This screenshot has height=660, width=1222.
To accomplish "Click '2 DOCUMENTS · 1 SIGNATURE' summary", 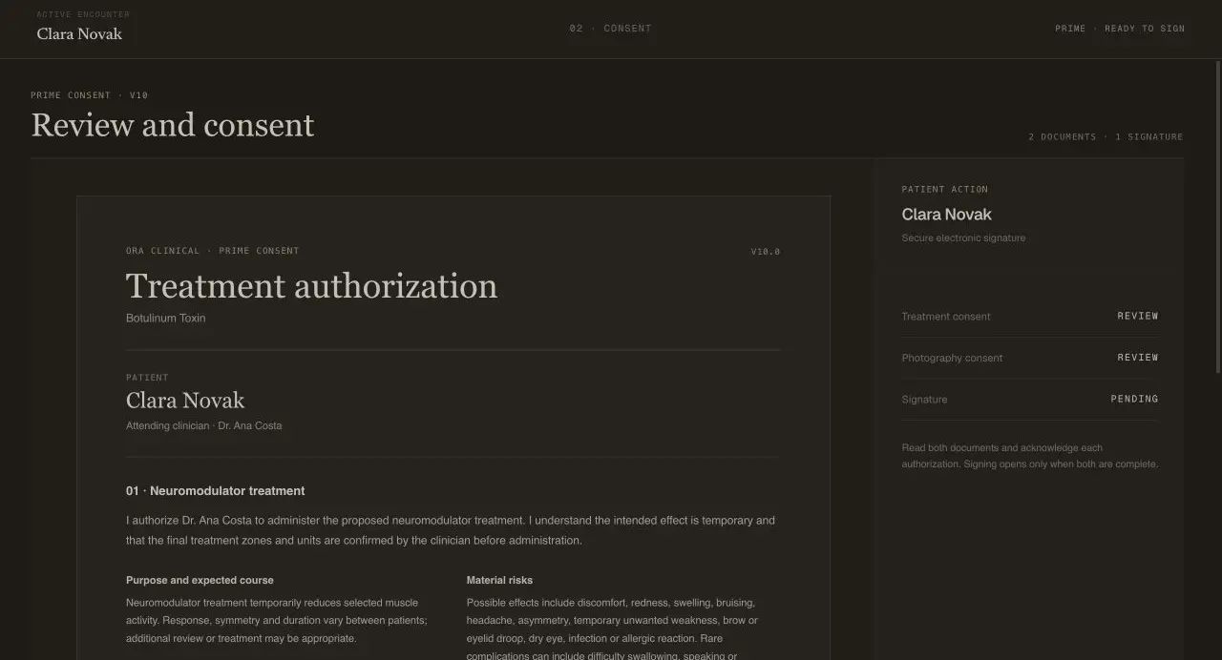I will [1106, 137].
